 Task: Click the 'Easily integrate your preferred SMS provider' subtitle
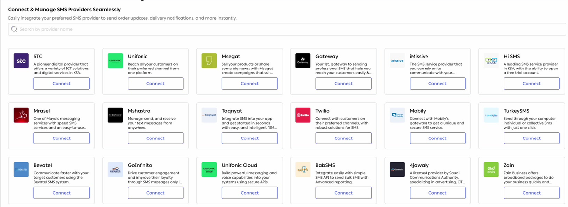point(123,18)
